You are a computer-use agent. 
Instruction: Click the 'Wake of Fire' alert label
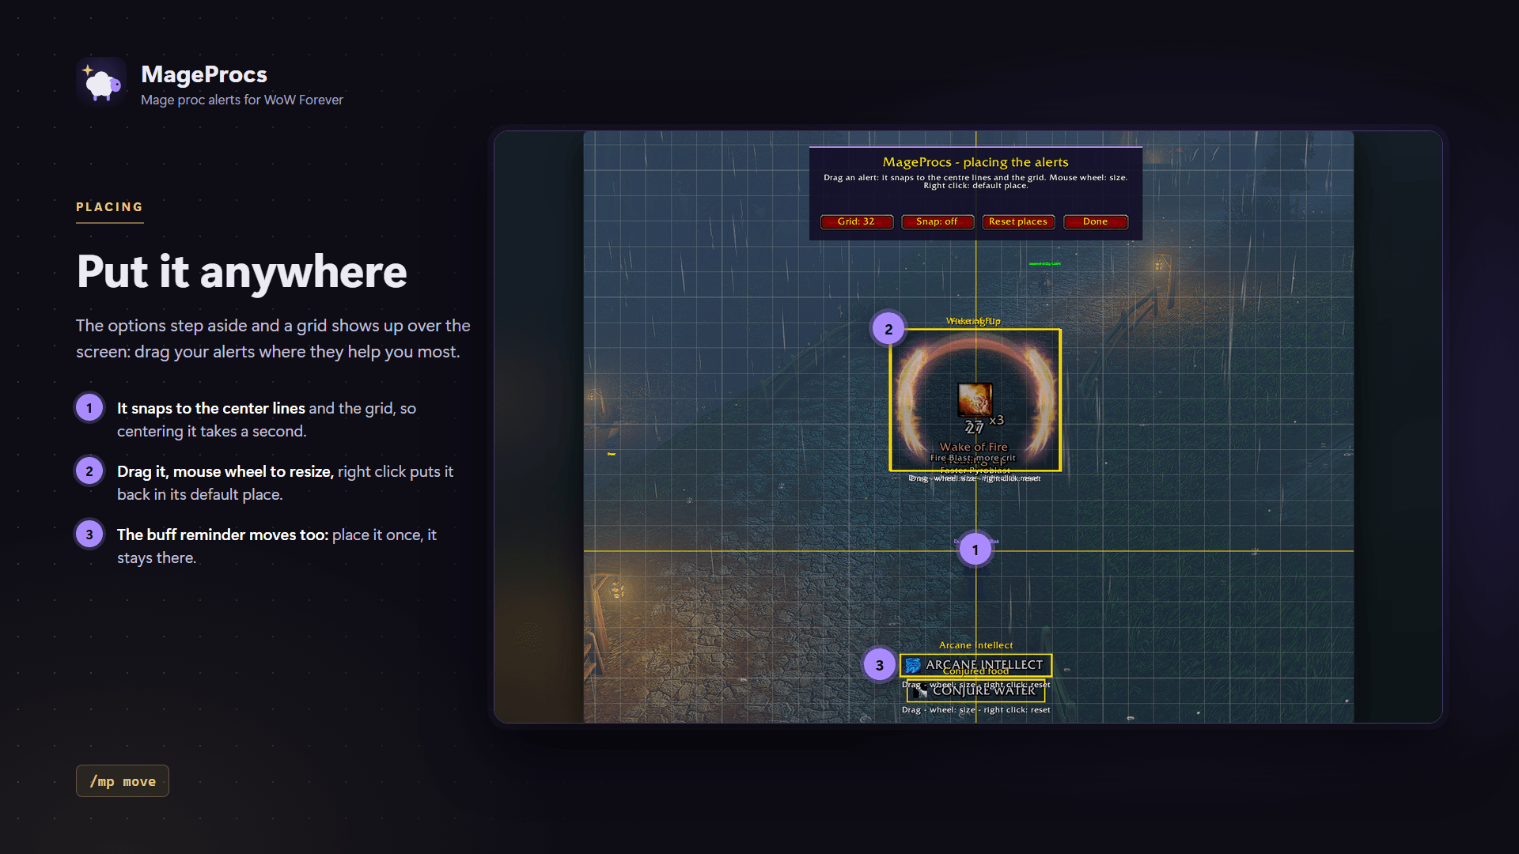click(974, 447)
